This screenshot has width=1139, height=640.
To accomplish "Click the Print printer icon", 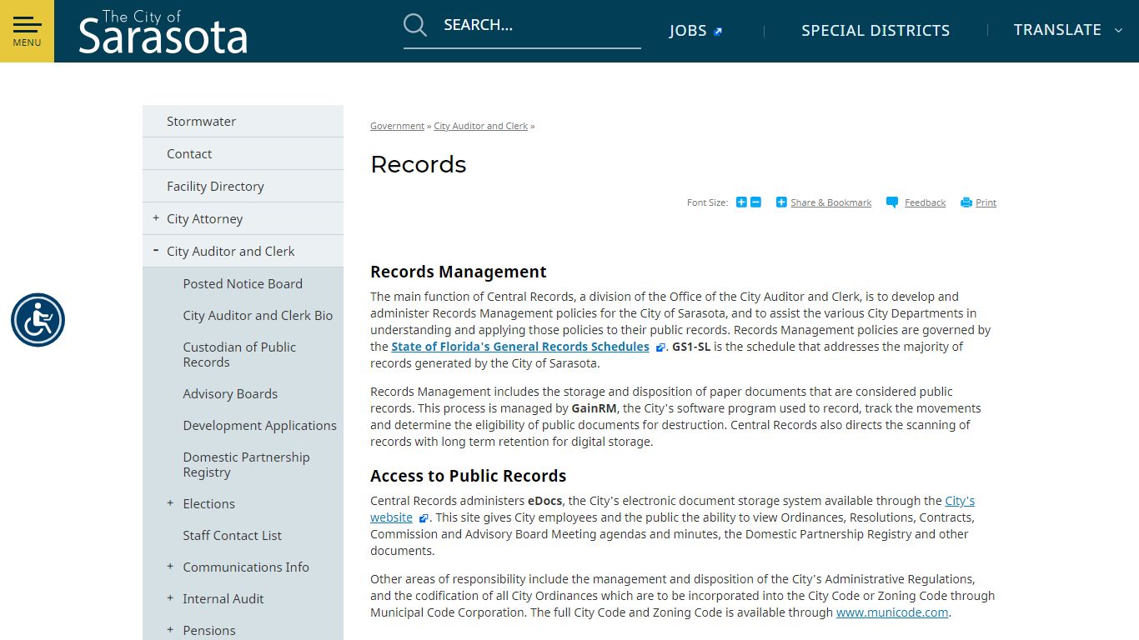I will click(x=966, y=202).
